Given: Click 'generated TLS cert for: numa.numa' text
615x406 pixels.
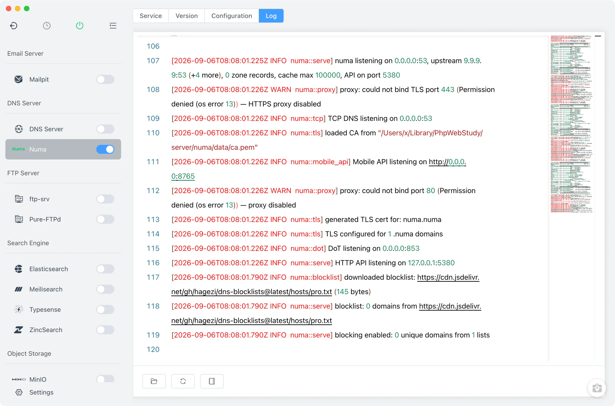Looking at the screenshot, I should pyautogui.click(x=383, y=219).
